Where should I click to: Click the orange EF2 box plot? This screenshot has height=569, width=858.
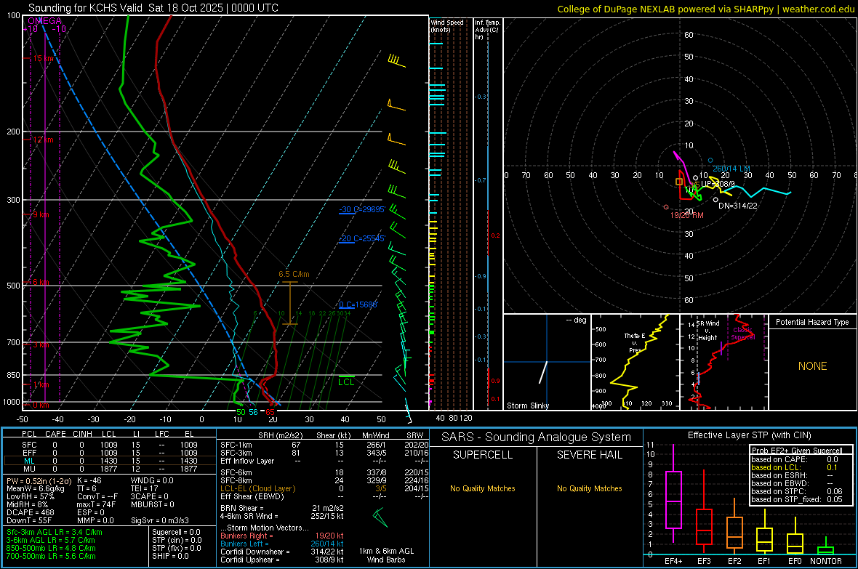click(734, 526)
